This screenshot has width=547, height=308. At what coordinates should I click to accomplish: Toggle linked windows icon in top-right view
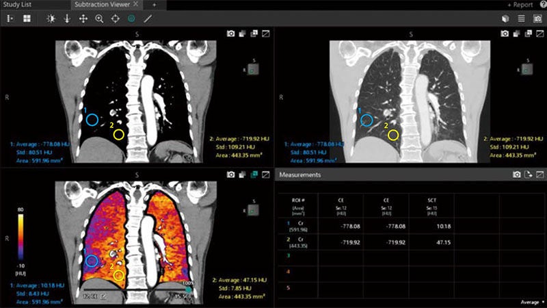(528, 34)
